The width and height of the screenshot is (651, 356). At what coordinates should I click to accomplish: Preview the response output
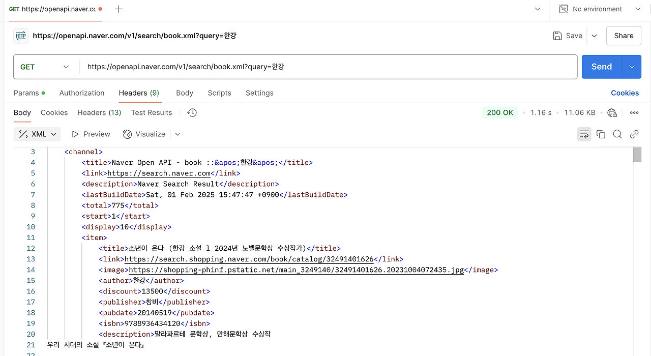click(91, 134)
